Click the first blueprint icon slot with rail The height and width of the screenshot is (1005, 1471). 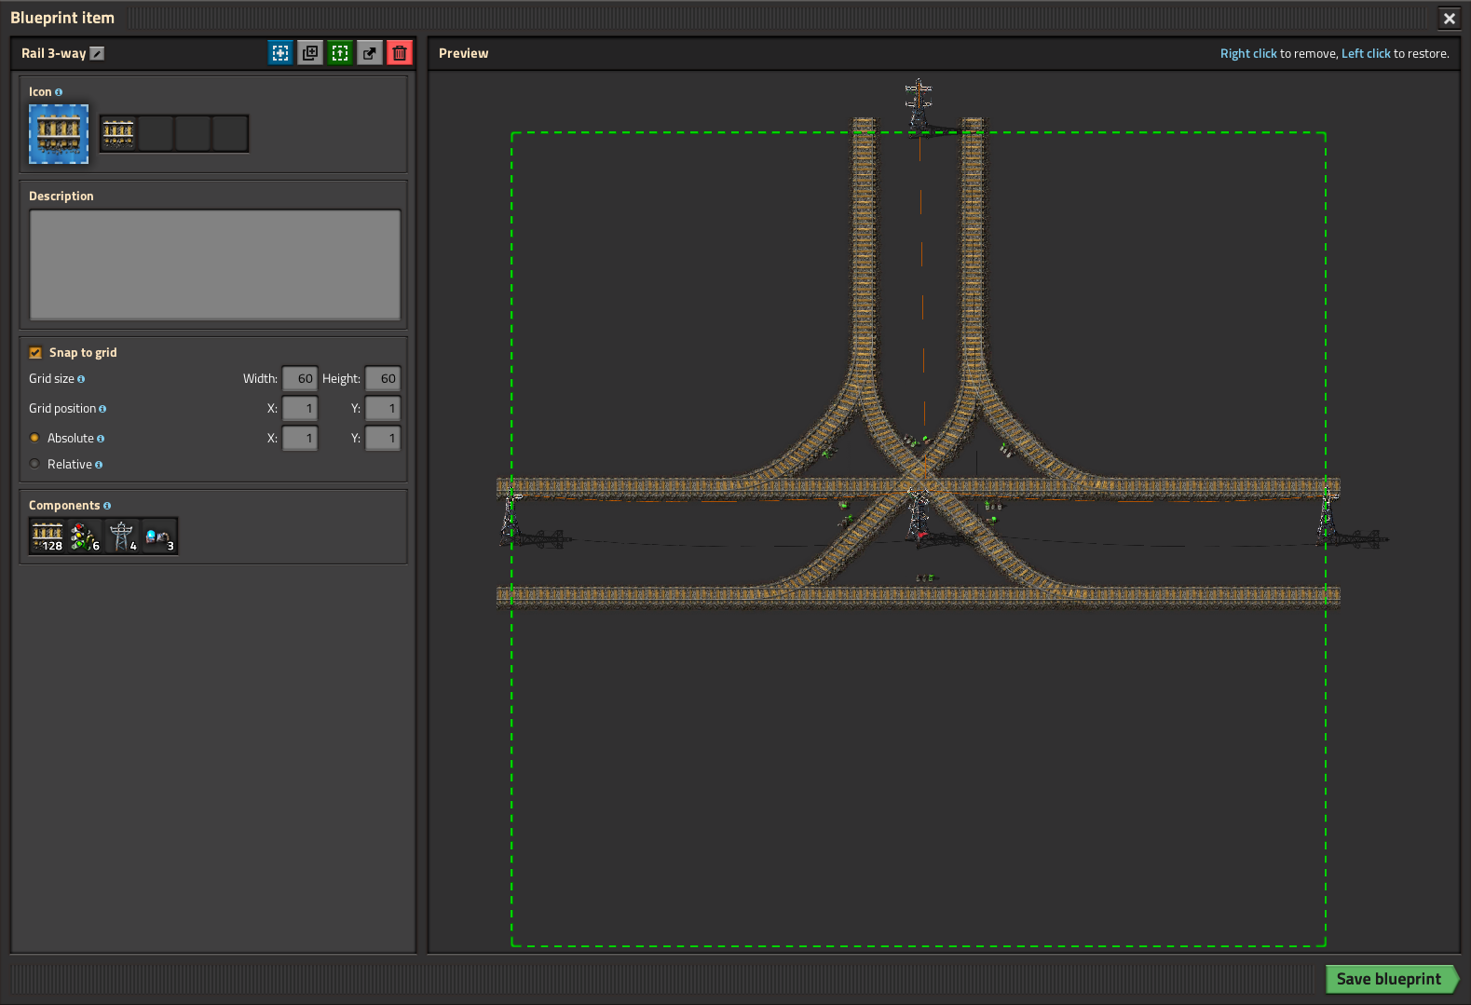pos(118,133)
